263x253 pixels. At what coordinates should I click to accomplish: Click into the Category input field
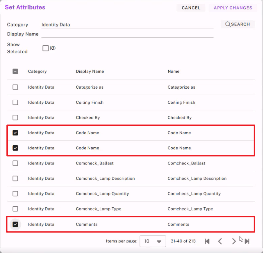pos(127,24)
